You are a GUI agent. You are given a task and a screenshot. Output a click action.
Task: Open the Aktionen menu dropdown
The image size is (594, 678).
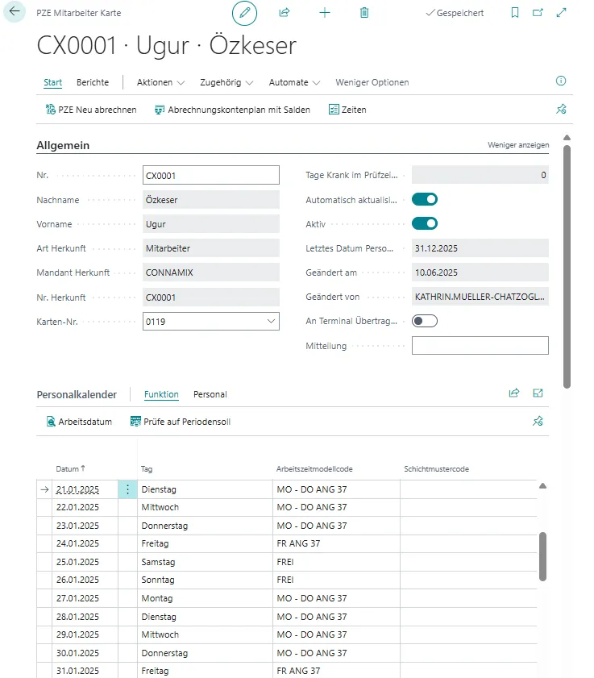(160, 82)
